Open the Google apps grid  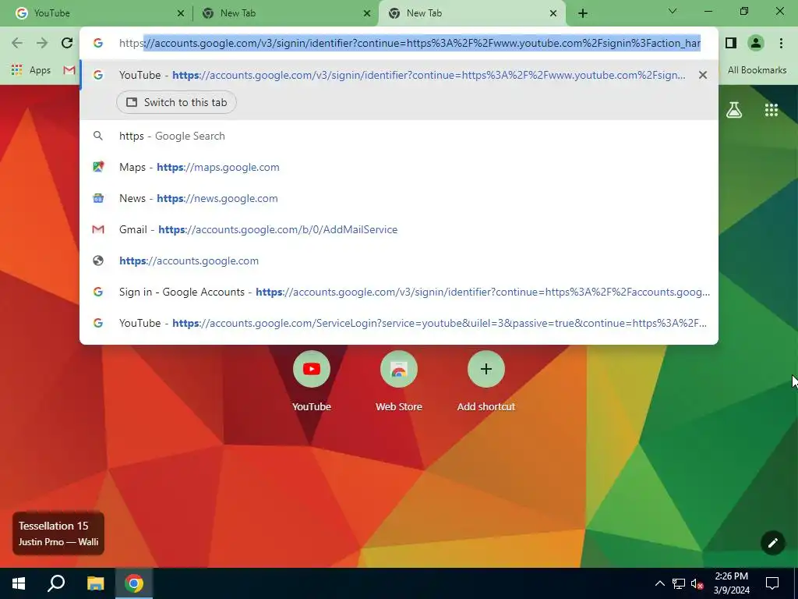(x=772, y=109)
